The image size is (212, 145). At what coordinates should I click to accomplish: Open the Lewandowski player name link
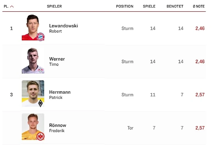coord(63,26)
